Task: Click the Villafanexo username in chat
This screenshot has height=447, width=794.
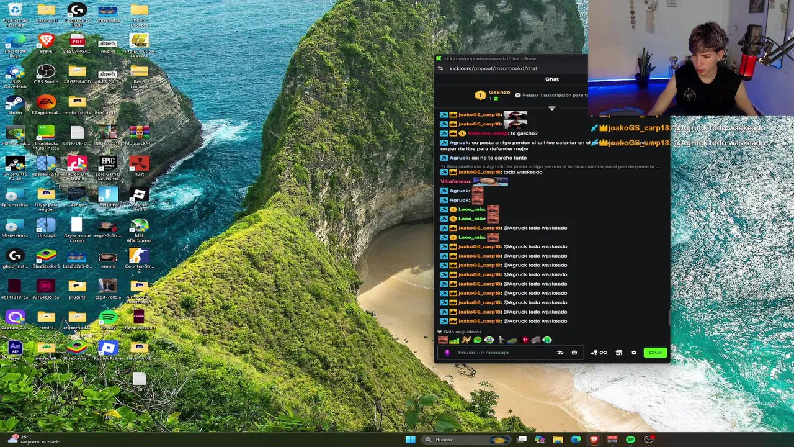Action: (456, 181)
